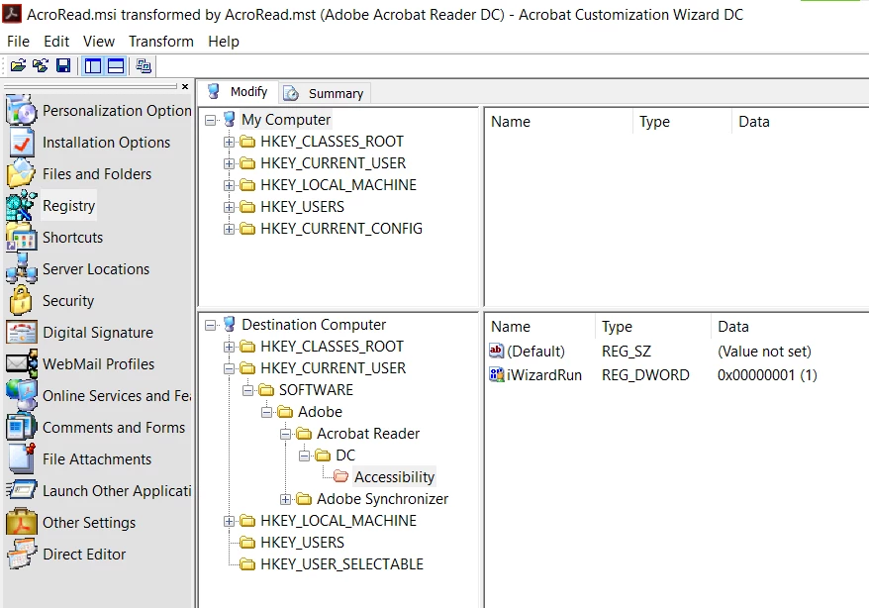Collapse the Destination Computer tree node
The image size is (869, 608).
(211, 325)
